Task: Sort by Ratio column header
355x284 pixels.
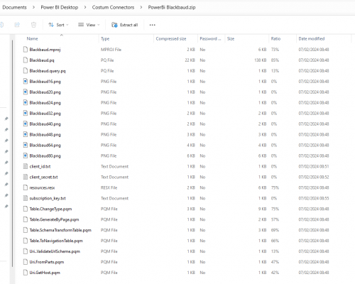Action: tap(275, 38)
